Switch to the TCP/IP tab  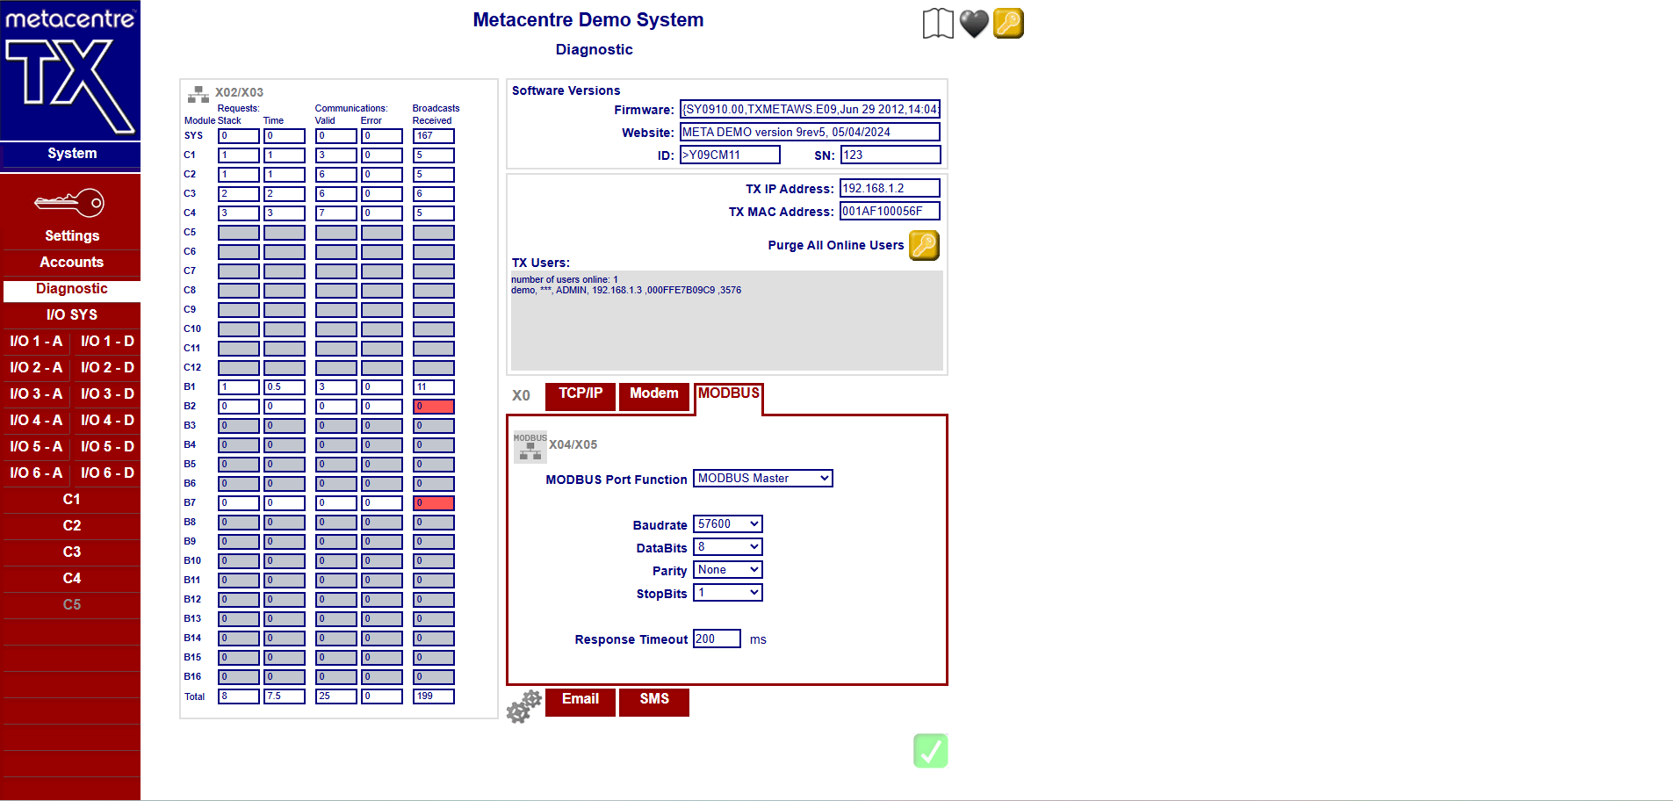coord(581,394)
